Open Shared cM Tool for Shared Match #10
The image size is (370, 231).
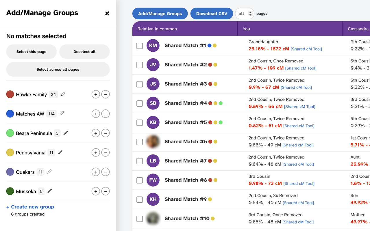click(x=298, y=222)
